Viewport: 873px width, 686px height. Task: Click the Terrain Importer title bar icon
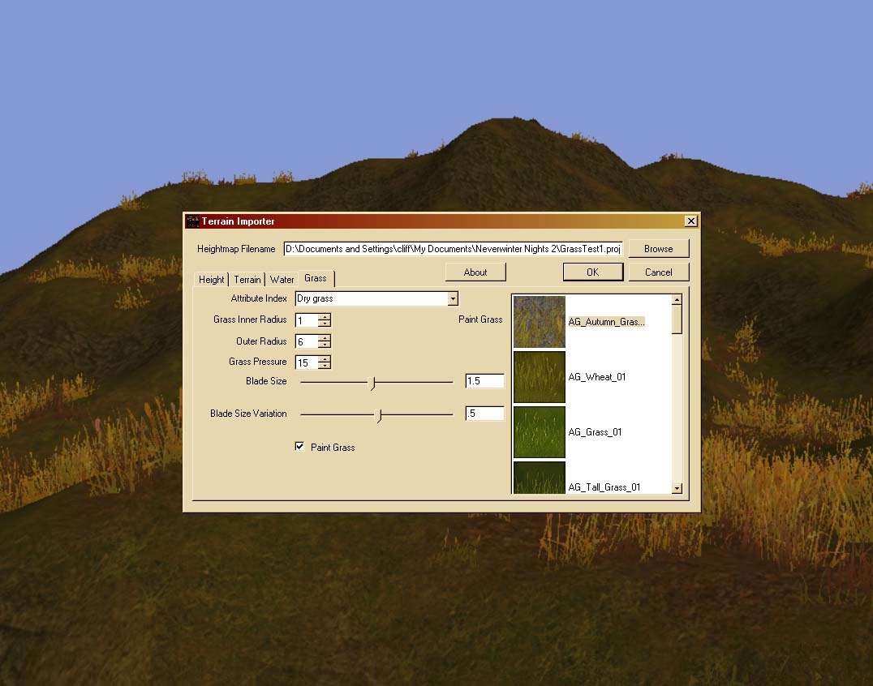pyautogui.click(x=192, y=221)
